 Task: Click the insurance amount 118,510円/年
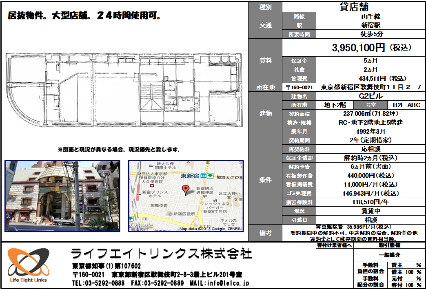pos(371,202)
